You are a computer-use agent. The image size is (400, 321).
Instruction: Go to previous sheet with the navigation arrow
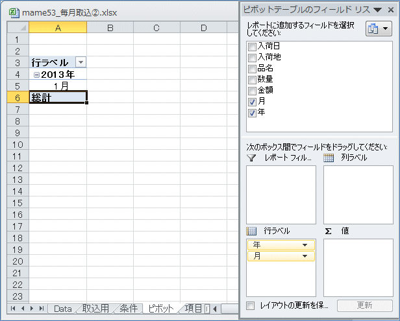pos(23,309)
